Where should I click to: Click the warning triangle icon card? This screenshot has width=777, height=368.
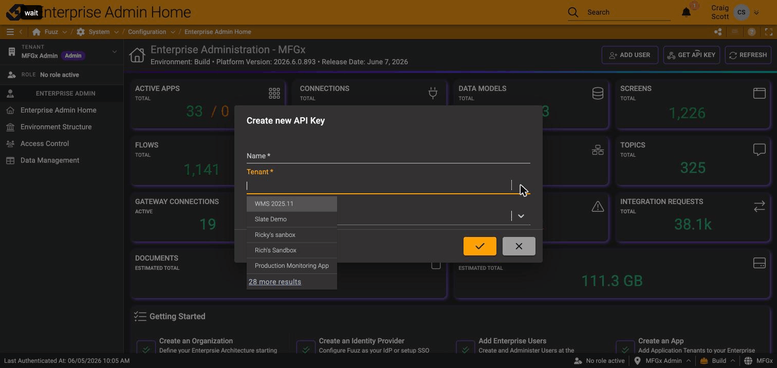click(598, 206)
